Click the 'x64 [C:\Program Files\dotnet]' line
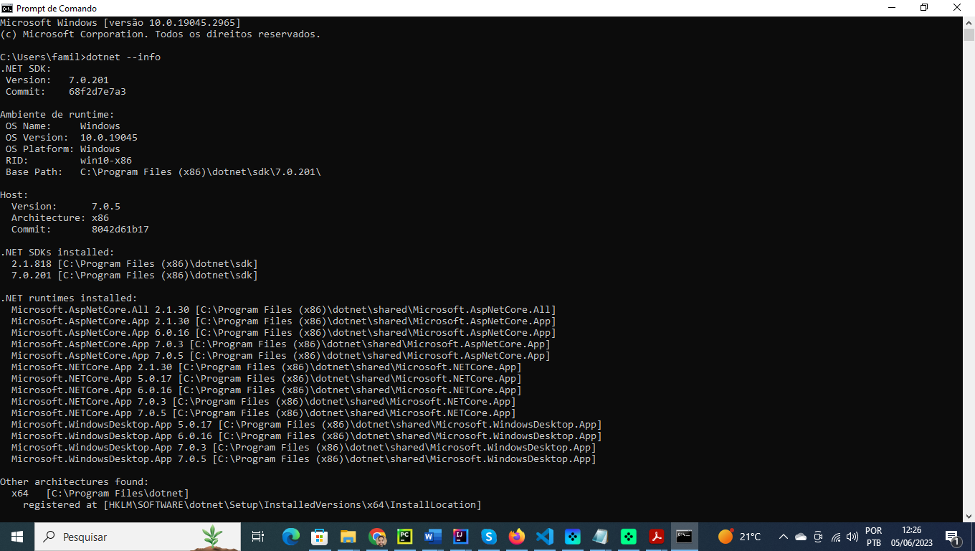 coord(100,493)
